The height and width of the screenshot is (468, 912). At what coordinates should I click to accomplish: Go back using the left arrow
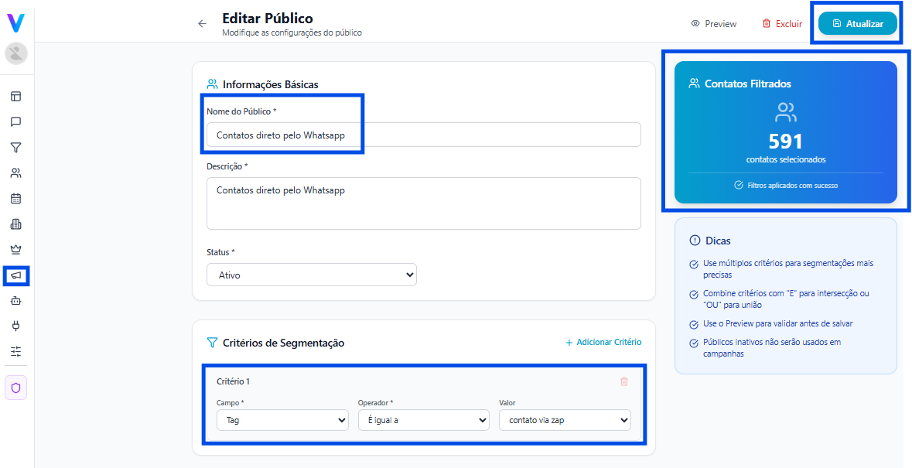pos(203,23)
